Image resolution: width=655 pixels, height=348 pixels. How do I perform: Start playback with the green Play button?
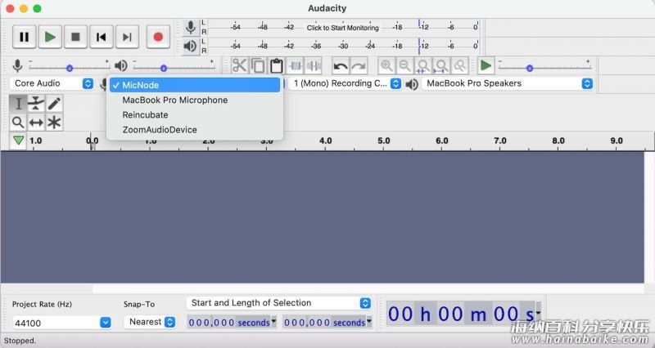tap(50, 37)
